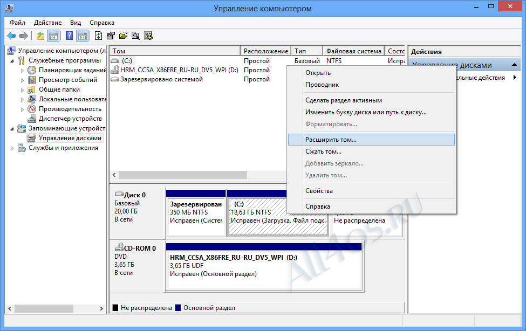Screen dimensions: 526x331
Task: Expand the Службы и приложения node
Action: [x=12, y=148]
